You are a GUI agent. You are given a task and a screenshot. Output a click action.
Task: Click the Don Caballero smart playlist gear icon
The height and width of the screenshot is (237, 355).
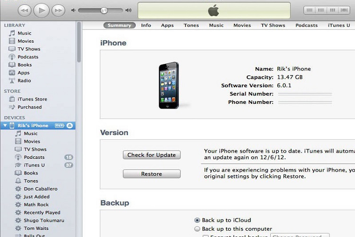point(18,189)
